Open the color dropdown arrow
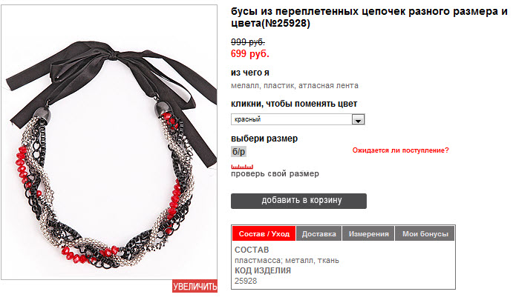The width and height of the screenshot is (513, 303). (358, 119)
